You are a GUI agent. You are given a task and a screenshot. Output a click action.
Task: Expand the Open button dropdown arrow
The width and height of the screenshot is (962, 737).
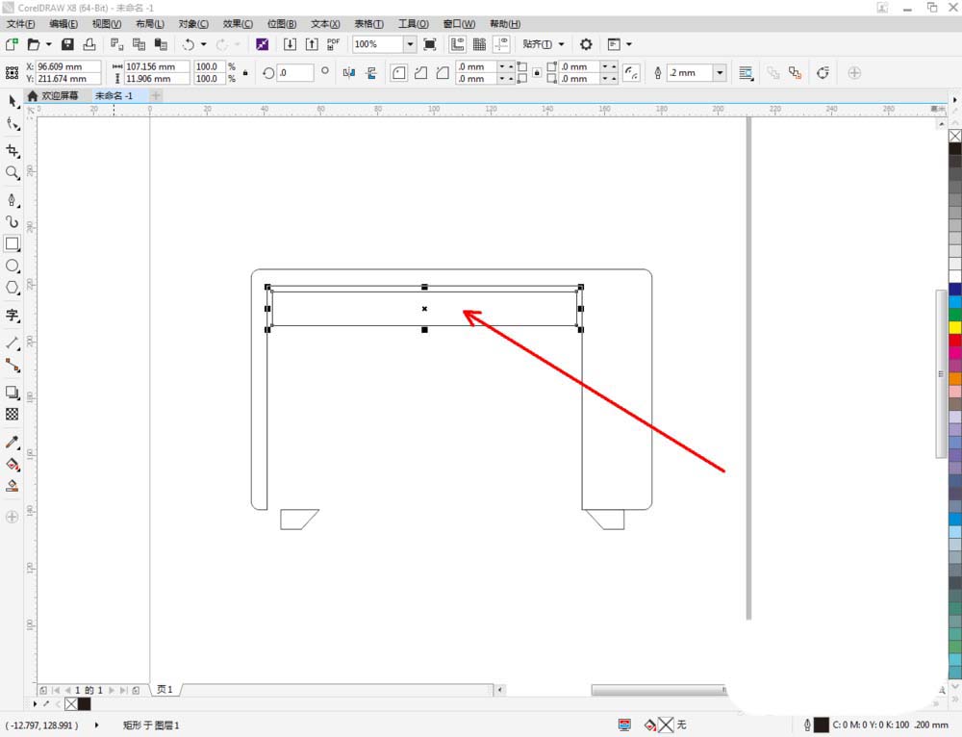[48, 44]
